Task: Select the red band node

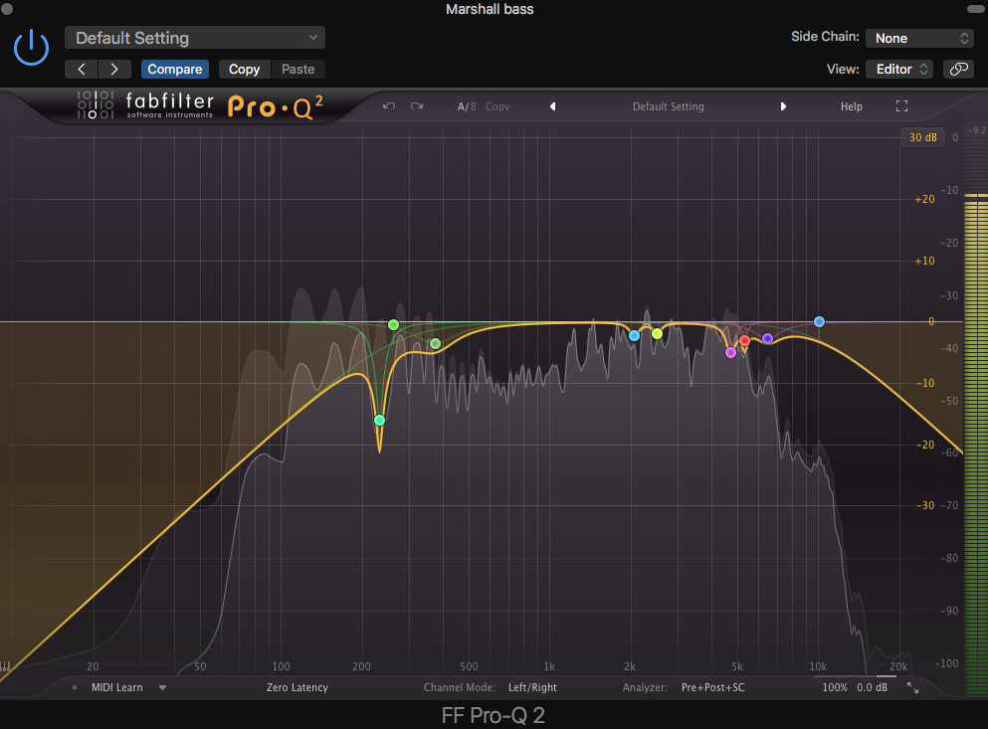Action: [x=745, y=341]
